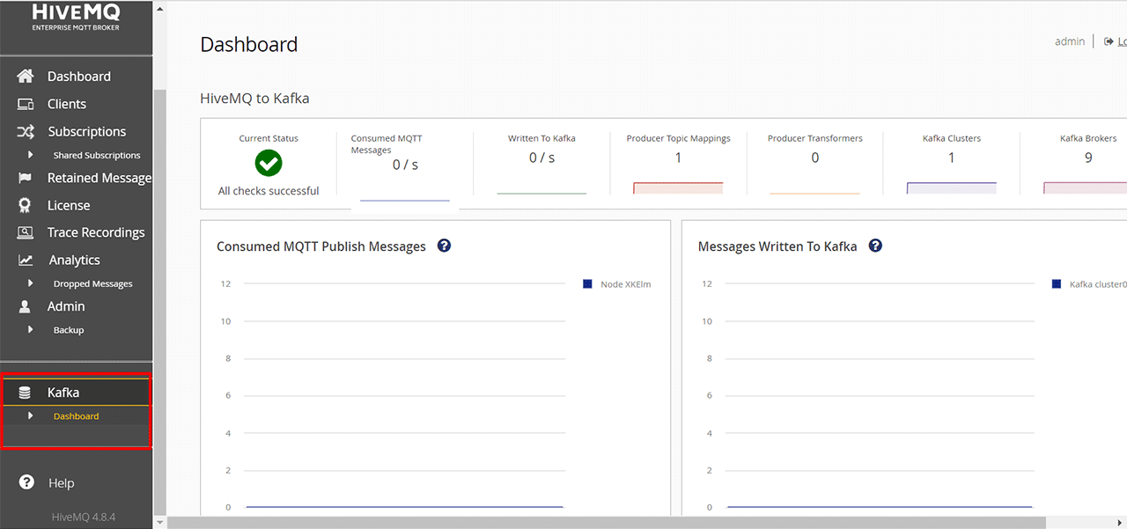Open the Help menu item

click(61, 483)
